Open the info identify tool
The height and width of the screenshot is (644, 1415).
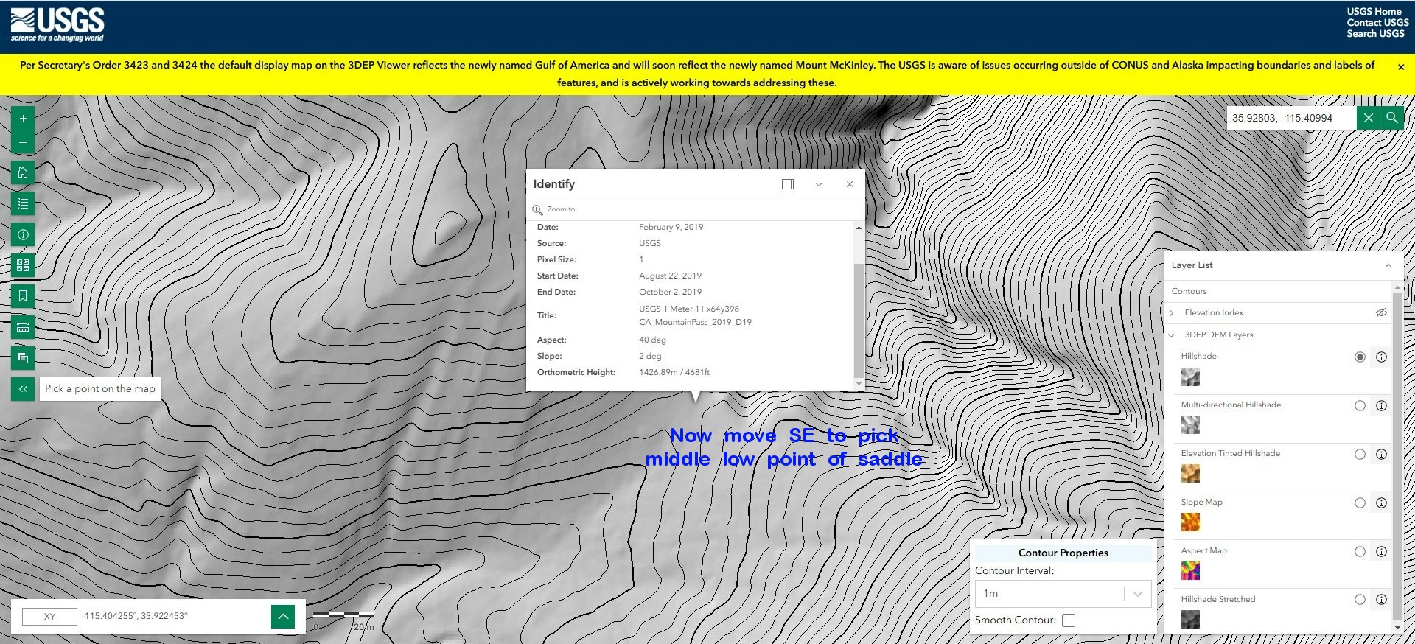(x=23, y=234)
